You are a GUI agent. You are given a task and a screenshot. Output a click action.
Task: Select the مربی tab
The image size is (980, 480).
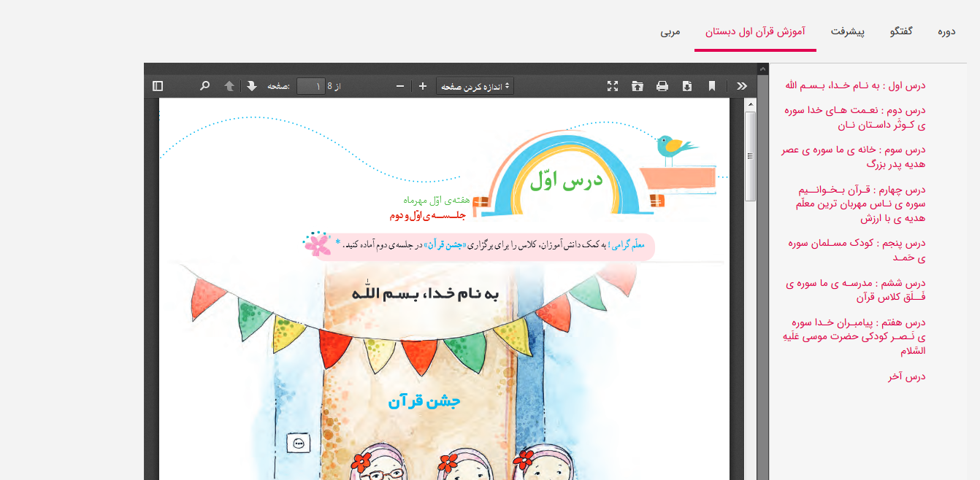point(670,32)
